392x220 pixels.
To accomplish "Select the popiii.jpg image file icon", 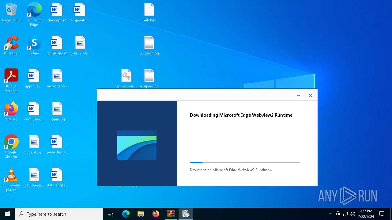I will point(57,112).
